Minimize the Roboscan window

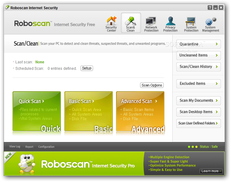click(215, 7)
